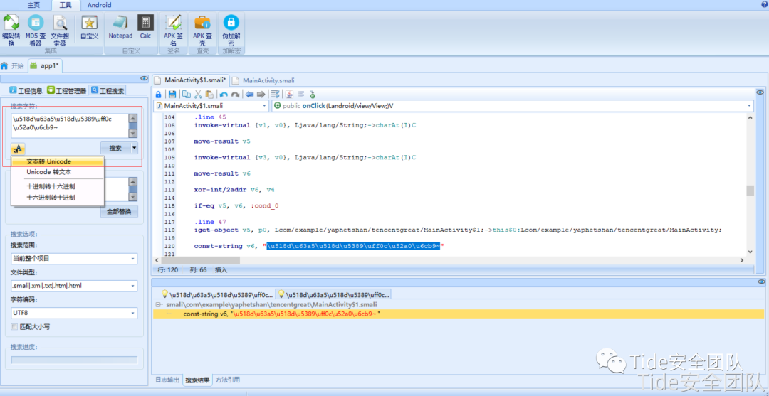Toggle the 匹配大小写 checkbox
The image size is (769, 396).
pyautogui.click(x=14, y=326)
